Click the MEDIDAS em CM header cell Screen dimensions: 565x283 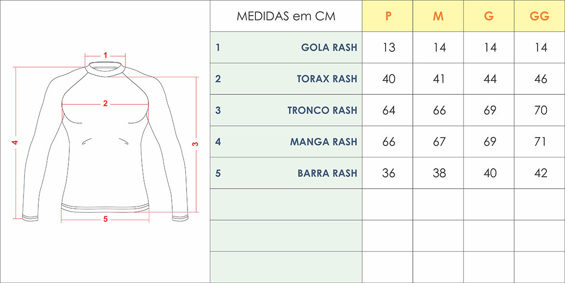286,16
